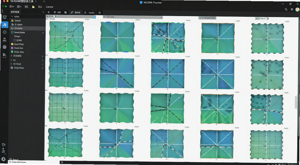Click the text button next to the X tool

tap(59, 12)
